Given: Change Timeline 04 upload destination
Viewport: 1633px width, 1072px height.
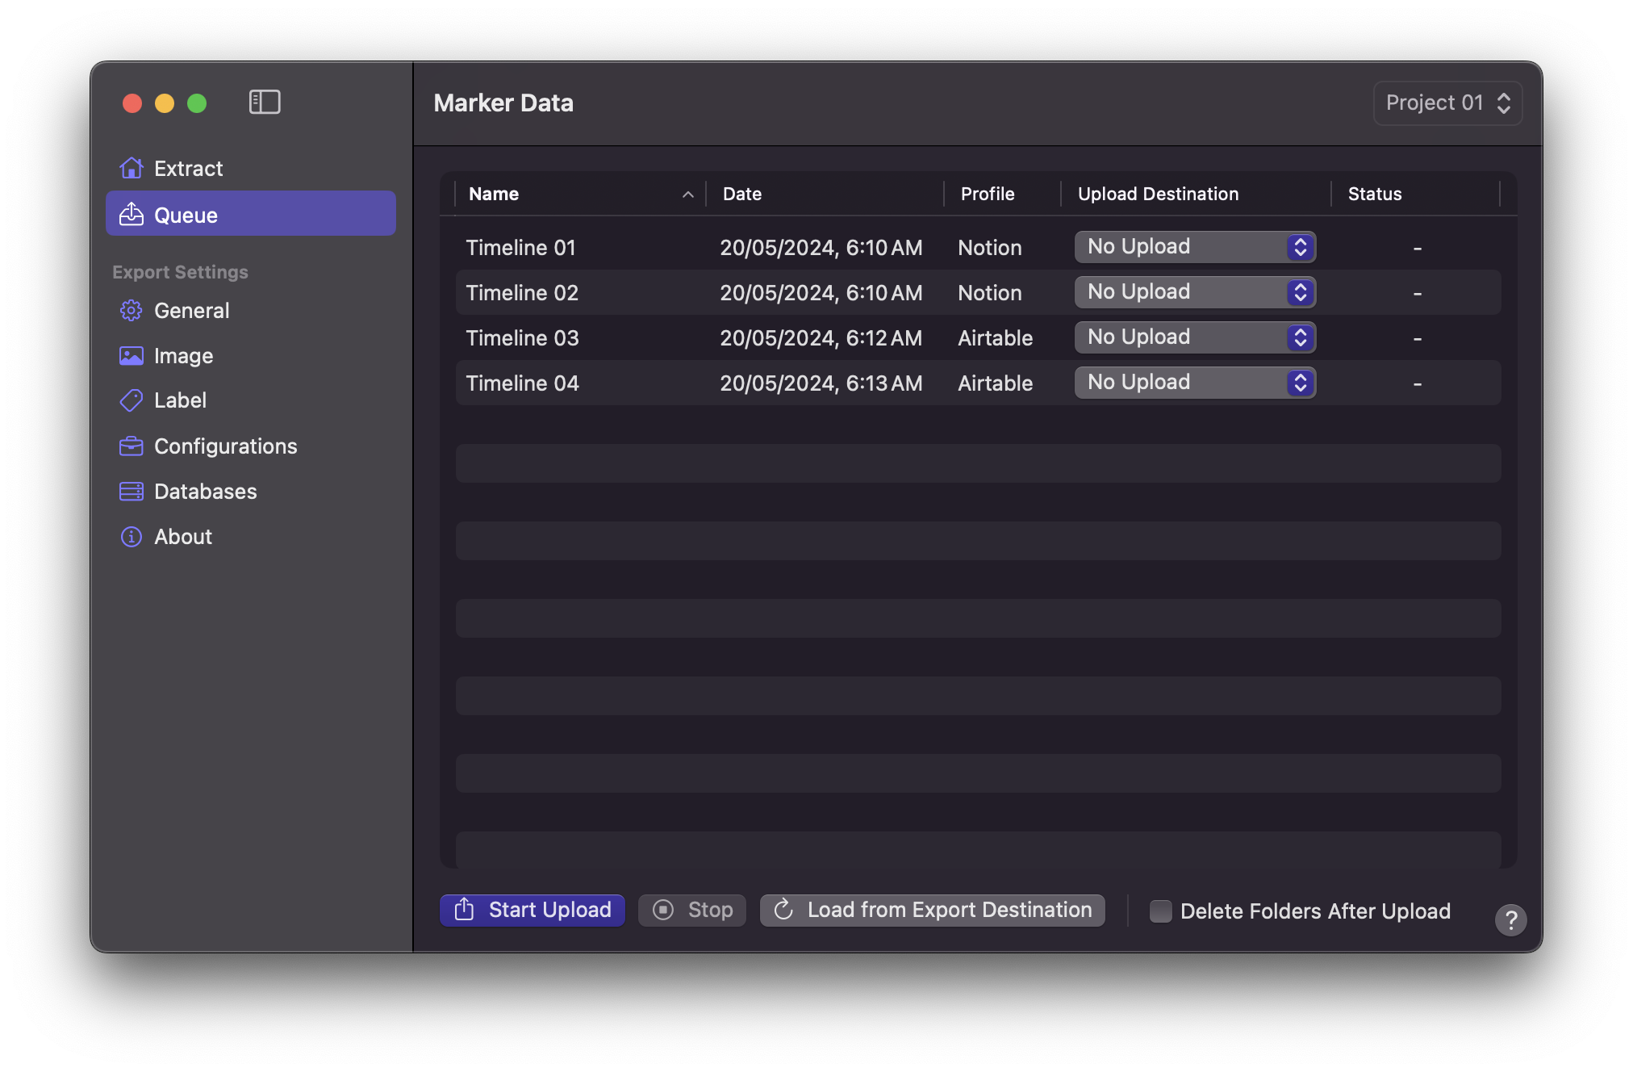Looking at the screenshot, I should (x=1195, y=383).
